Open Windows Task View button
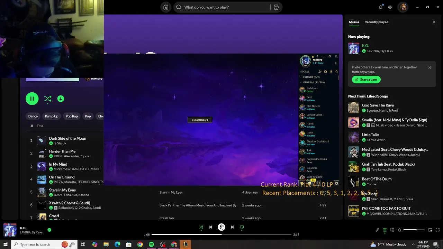The image size is (443, 249). (83, 245)
